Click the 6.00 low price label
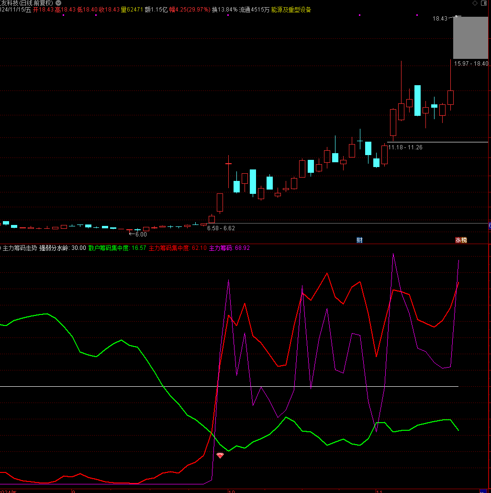Image resolution: width=491 pixels, height=493 pixels. (x=141, y=234)
